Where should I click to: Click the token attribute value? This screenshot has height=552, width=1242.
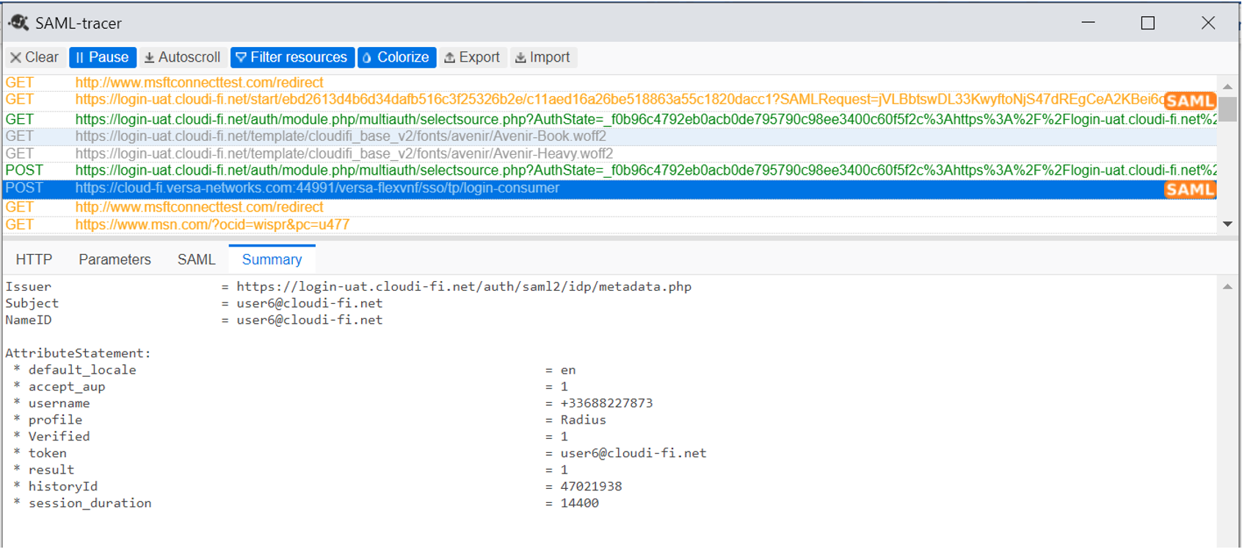click(633, 454)
